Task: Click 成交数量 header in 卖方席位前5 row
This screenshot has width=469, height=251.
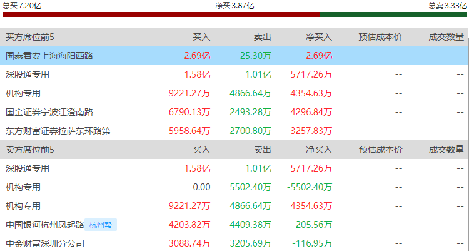Action: (446, 150)
